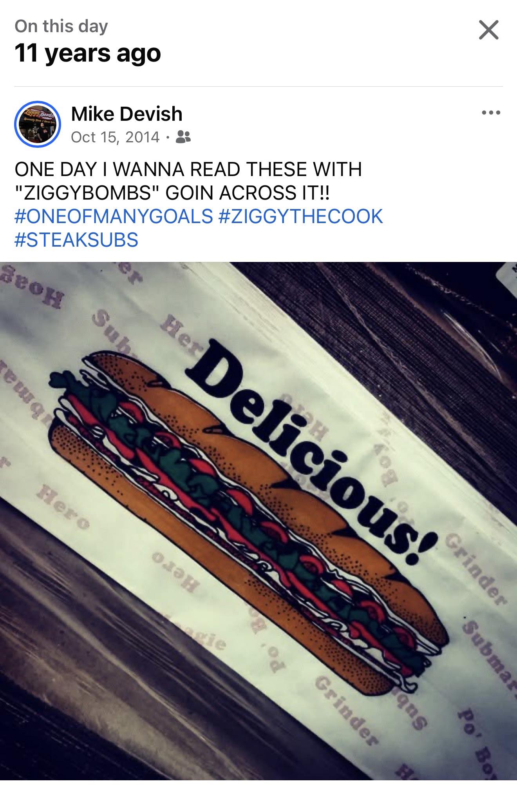This screenshot has width=517, height=785.
Task: Follow the #ZIGGYTHECOOK hashtag
Action: [300, 216]
